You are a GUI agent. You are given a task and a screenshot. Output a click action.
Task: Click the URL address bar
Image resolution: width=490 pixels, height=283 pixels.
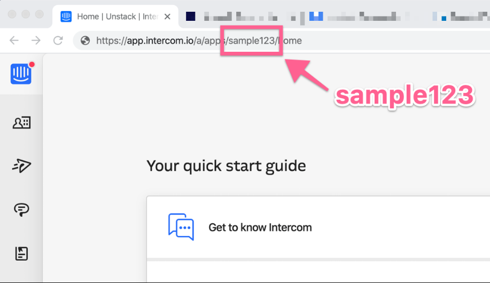pos(281,41)
